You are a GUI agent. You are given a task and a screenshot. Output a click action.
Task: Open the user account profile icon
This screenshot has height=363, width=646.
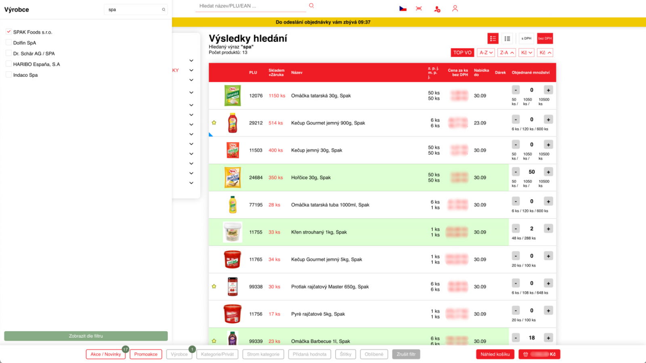[x=455, y=8]
